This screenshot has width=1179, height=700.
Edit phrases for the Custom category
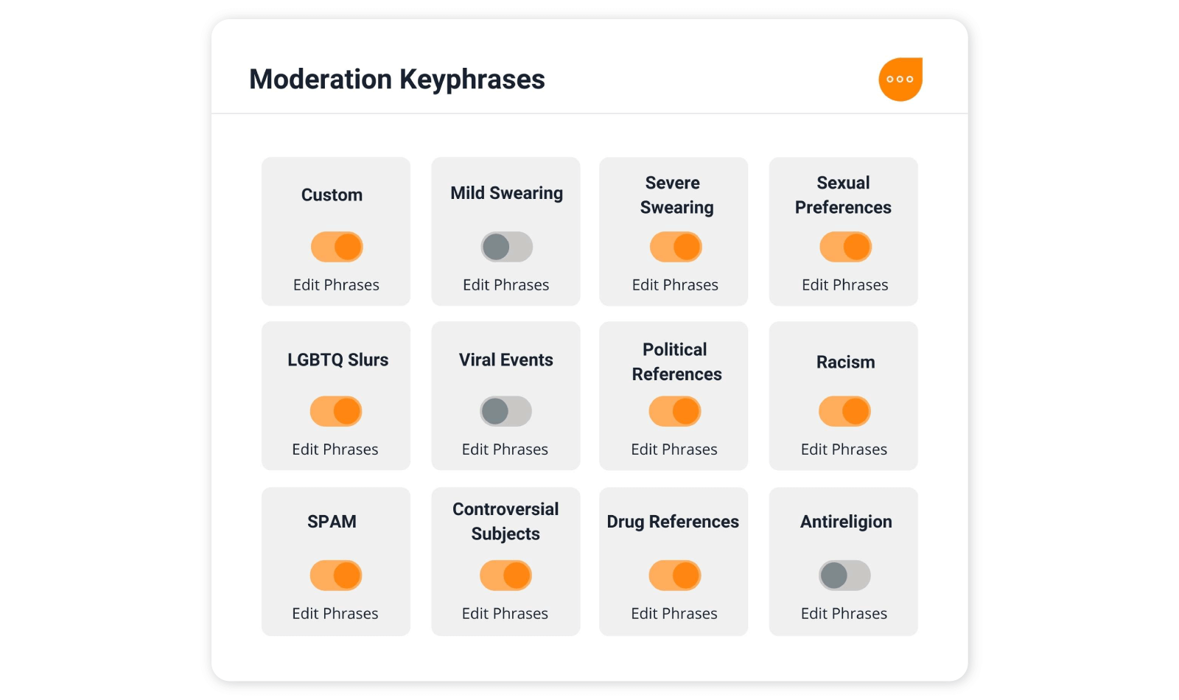[336, 285]
